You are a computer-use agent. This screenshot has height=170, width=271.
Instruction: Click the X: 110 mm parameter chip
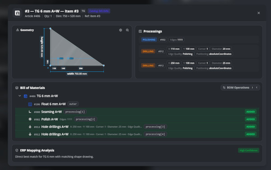[x=174, y=49]
